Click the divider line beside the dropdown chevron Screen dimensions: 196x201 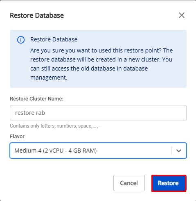point(171,151)
